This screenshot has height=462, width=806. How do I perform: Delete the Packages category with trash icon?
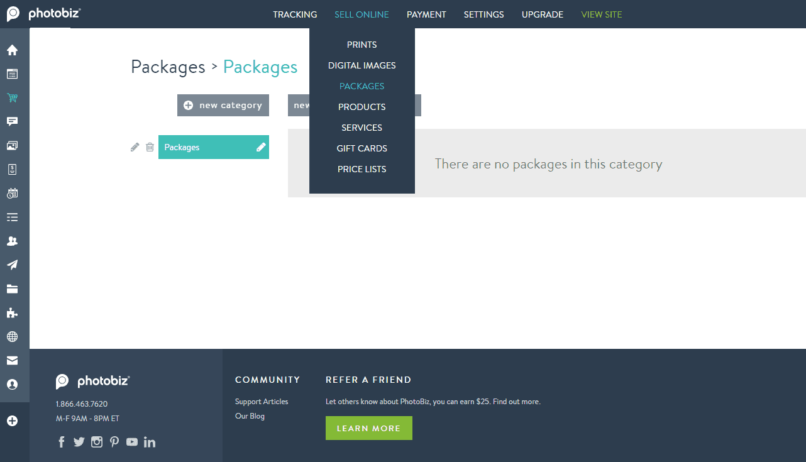click(150, 147)
